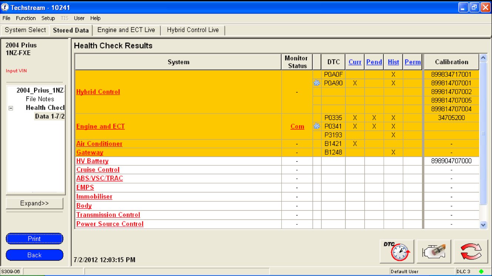Screen dimensions: 492x276
Task: Open the Cruise Control system link
Action: [98, 170]
